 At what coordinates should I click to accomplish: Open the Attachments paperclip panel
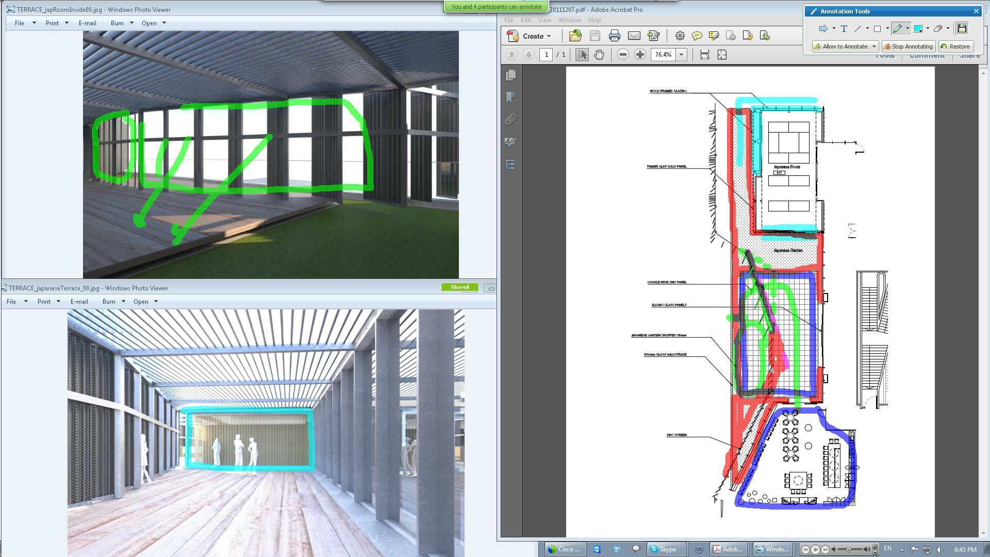(510, 120)
